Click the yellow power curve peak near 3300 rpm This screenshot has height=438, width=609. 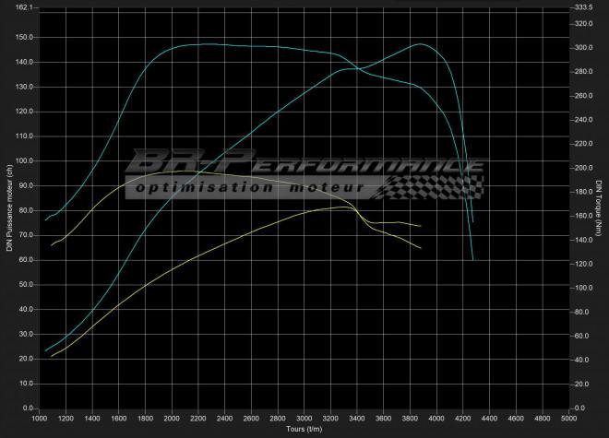(x=342, y=207)
